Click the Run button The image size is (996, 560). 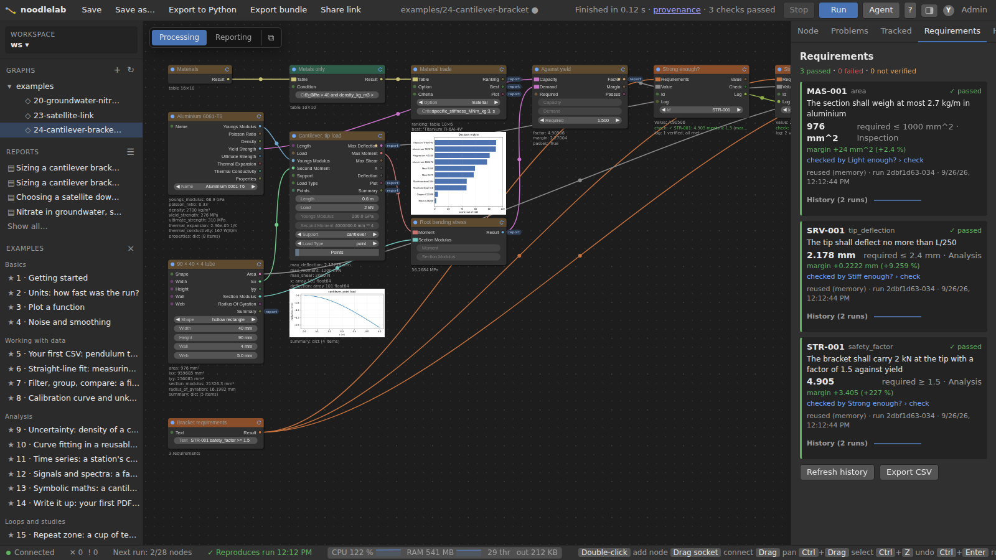tap(839, 10)
